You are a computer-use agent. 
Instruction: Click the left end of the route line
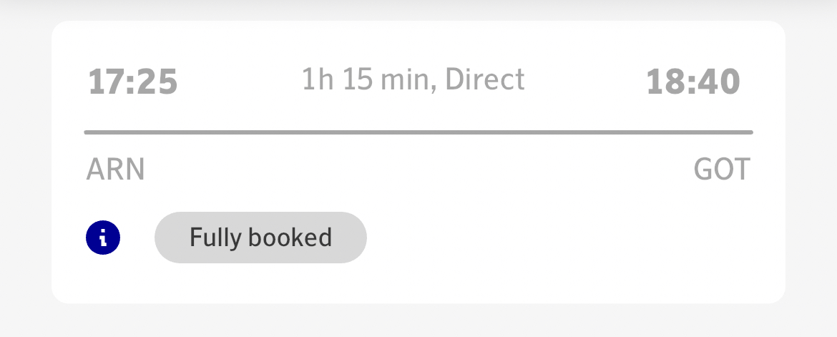point(89,132)
